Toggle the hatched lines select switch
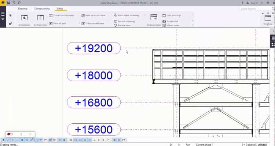 (x=50, y=140)
